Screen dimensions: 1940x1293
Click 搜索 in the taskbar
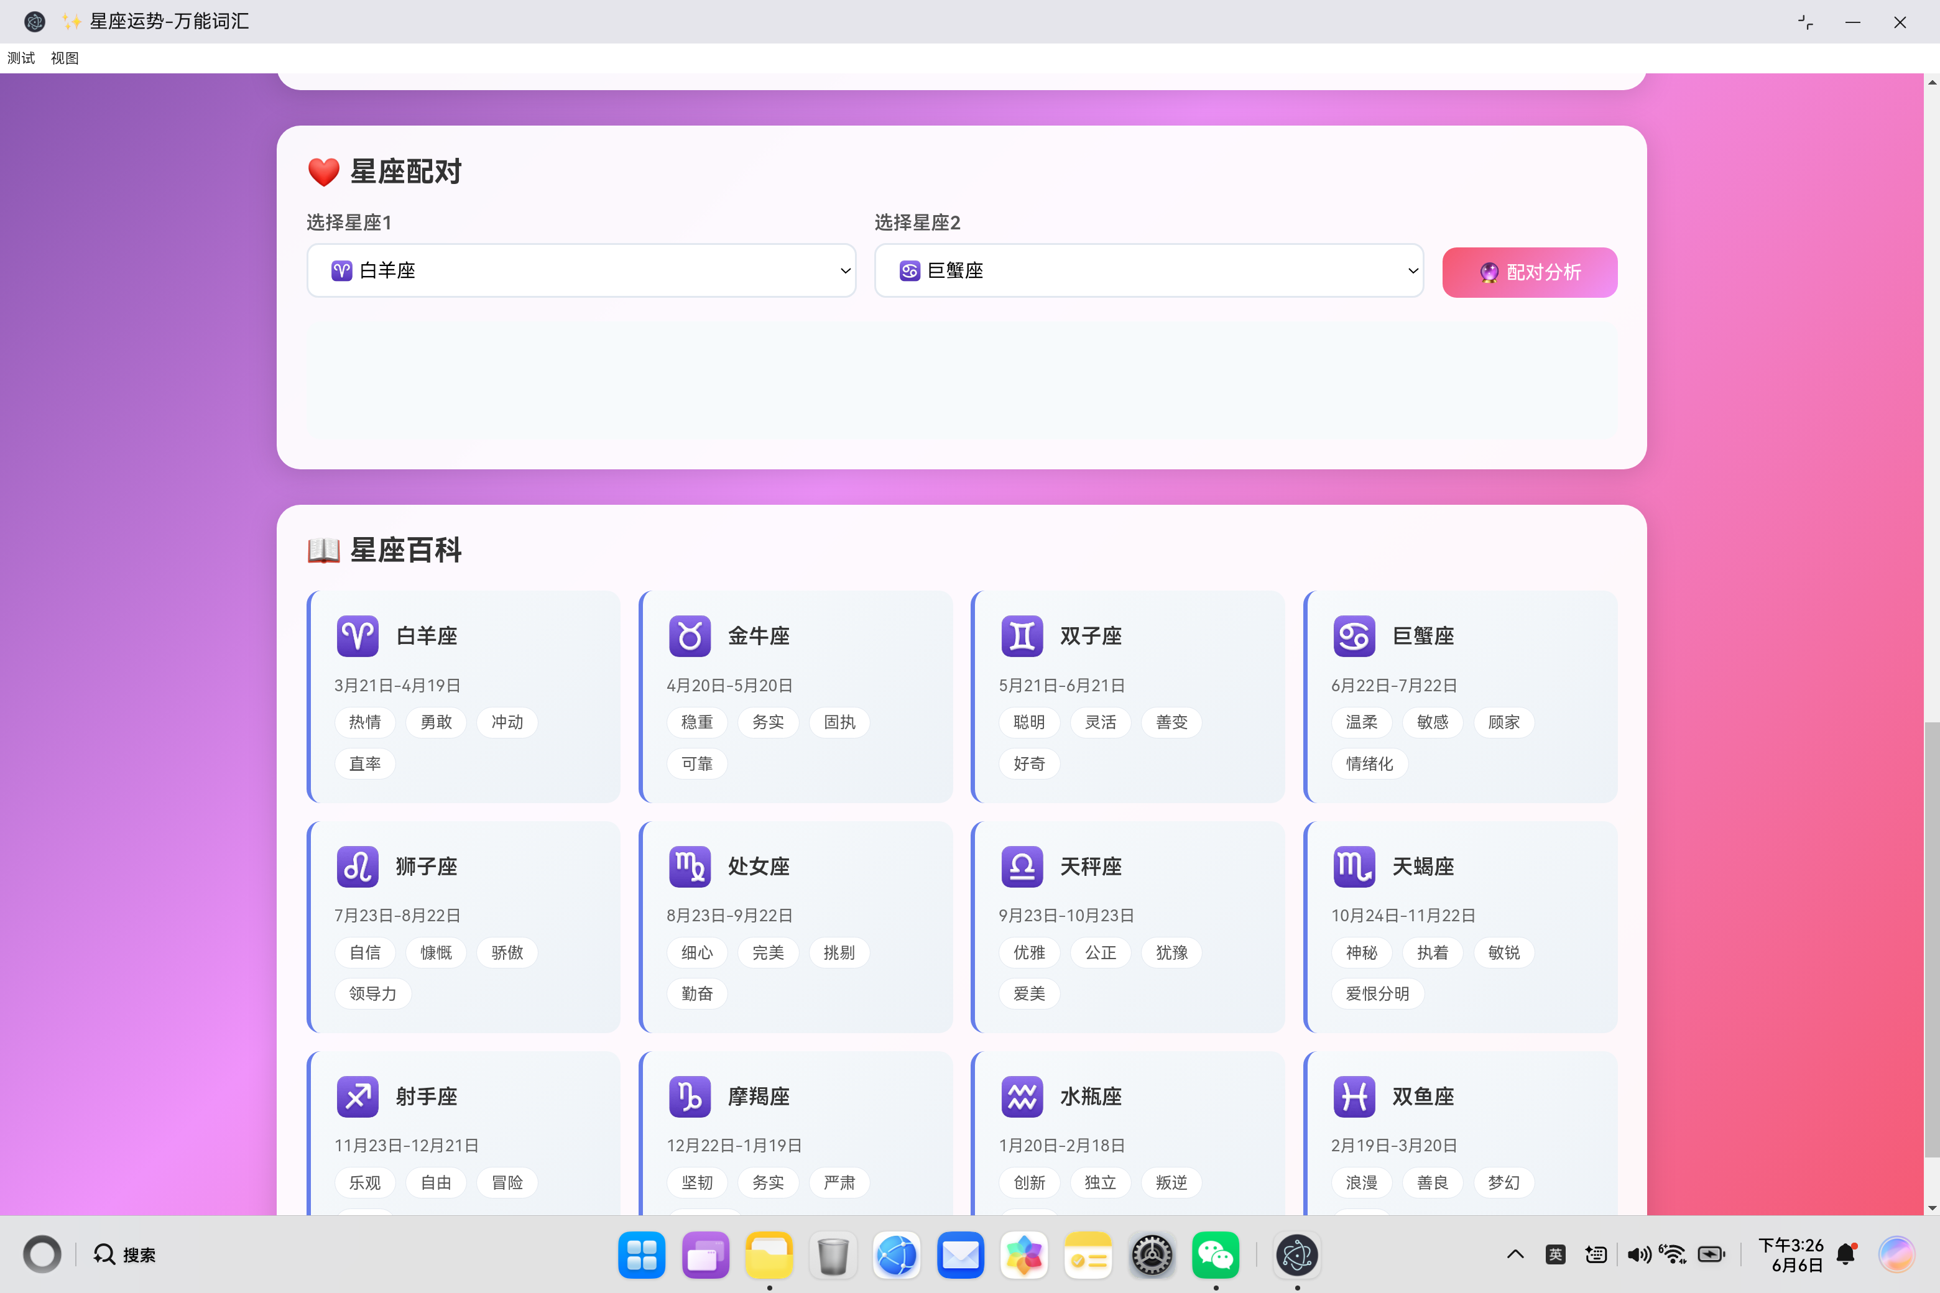point(124,1254)
